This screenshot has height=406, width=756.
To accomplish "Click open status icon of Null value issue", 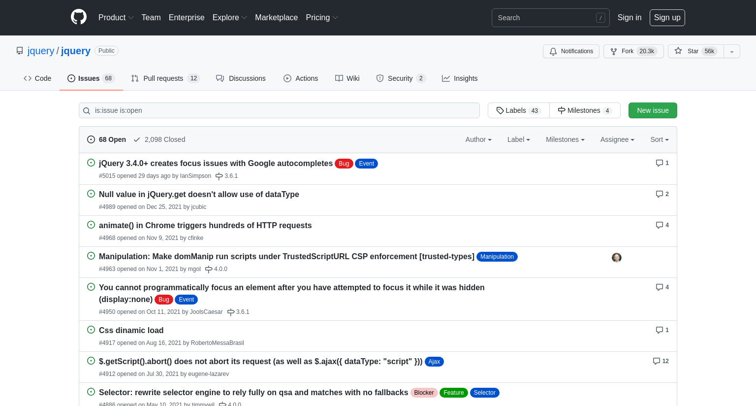I will 91,194.
